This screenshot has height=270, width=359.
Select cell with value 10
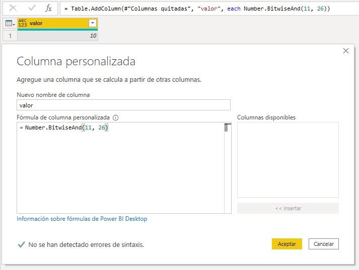coord(58,36)
